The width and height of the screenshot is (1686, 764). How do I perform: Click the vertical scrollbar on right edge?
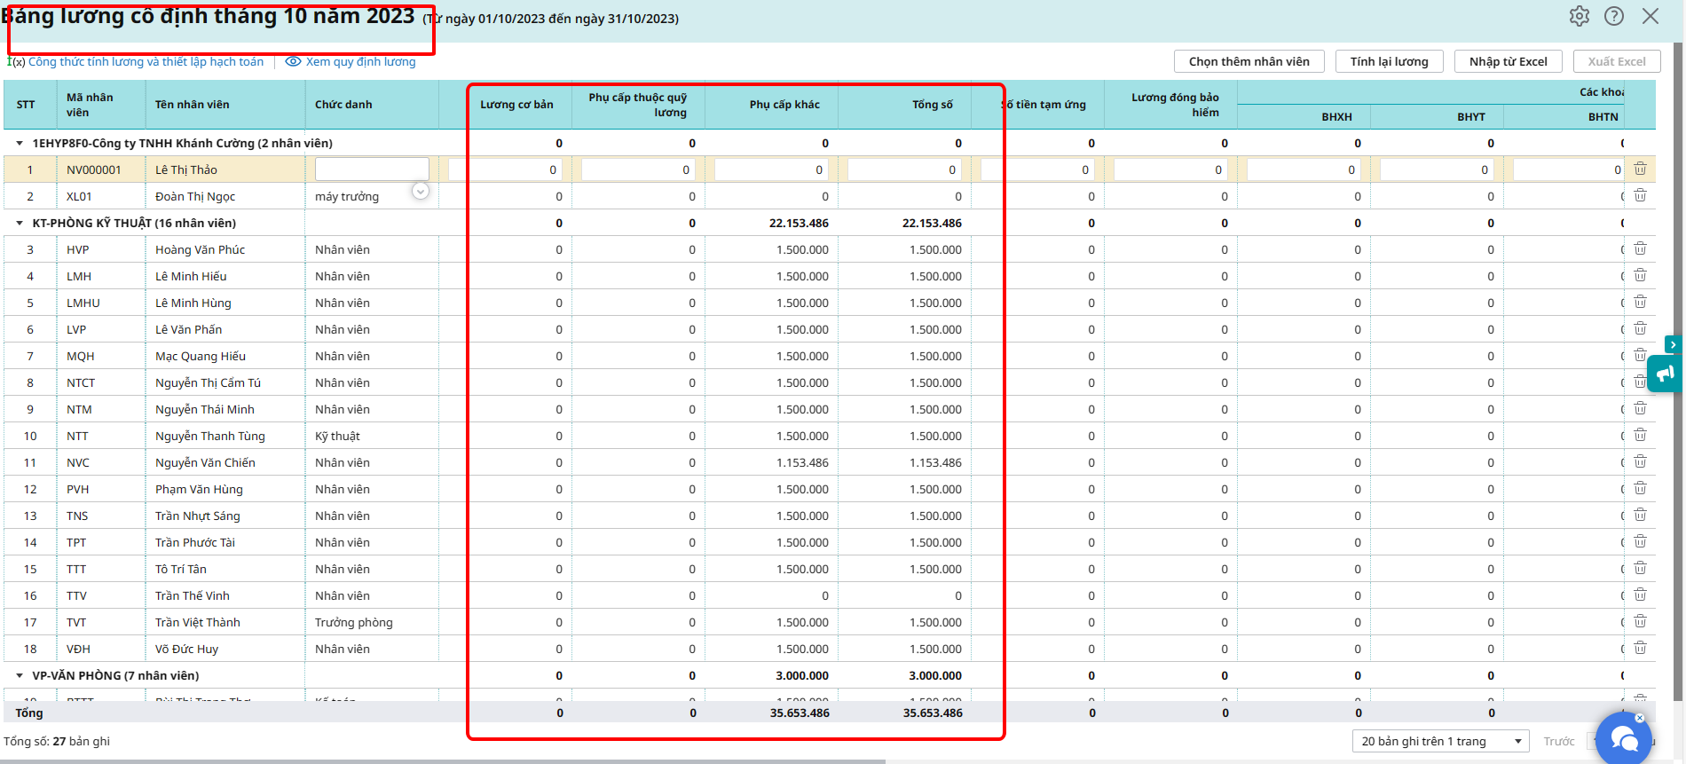(x=1679, y=373)
